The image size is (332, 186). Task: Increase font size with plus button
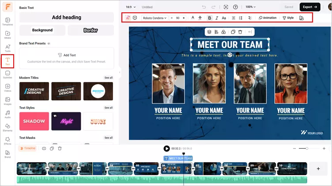pyautogui.click(x=184, y=18)
